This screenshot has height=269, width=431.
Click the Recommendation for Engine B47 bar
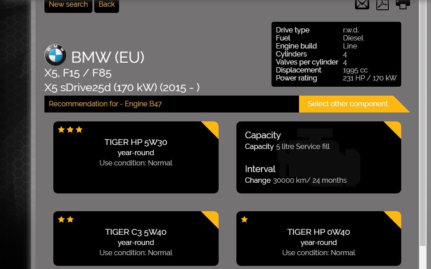pyautogui.click(x=171, y=104)
